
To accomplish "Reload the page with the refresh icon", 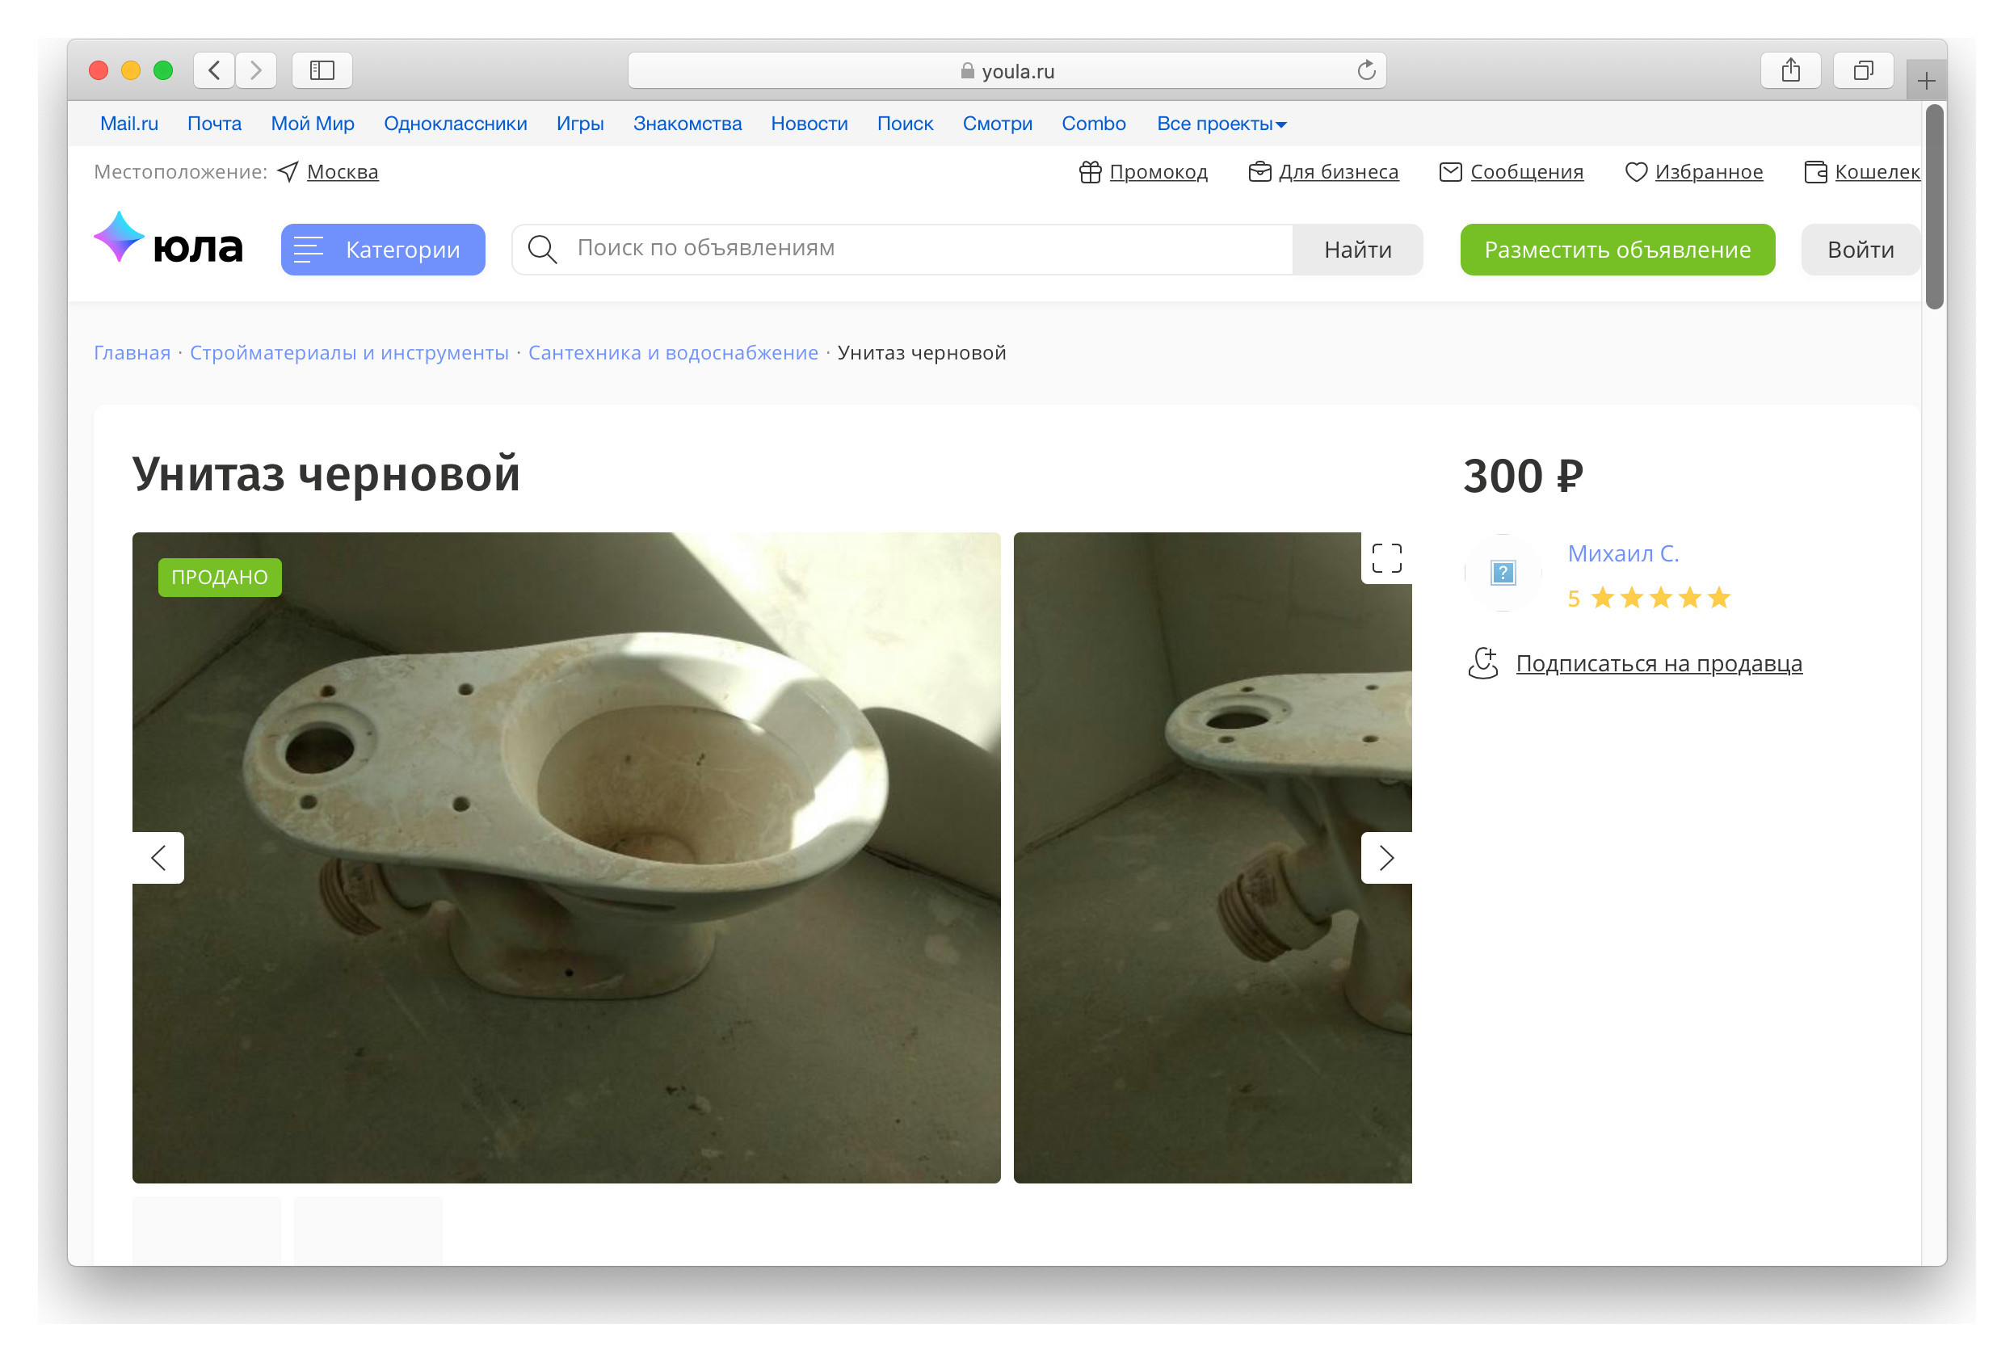I will [1366, 70].
